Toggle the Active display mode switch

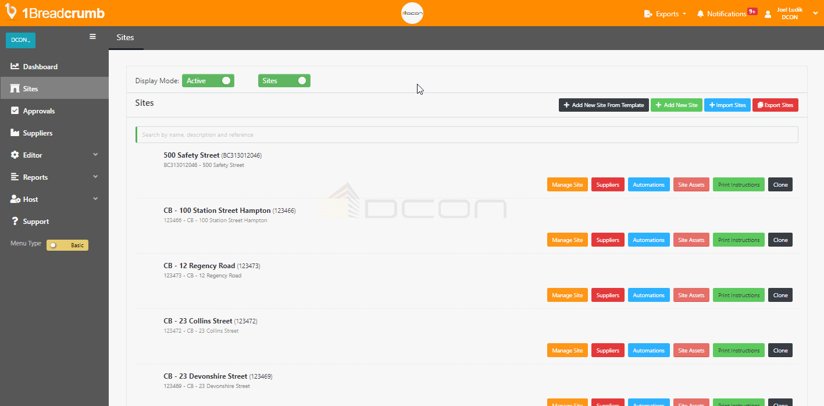pyautogui.click(x=208, y=81)
